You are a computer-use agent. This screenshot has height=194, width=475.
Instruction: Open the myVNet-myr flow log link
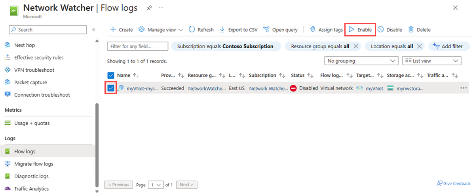[x=142, y=88]
